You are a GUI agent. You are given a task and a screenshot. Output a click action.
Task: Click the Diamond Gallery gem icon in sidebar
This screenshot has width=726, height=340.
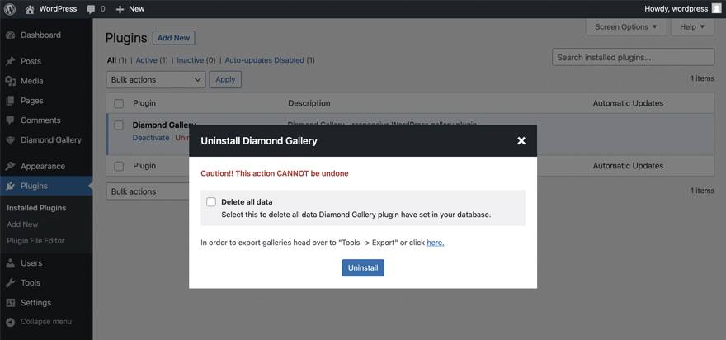click(x=10, y=140)
